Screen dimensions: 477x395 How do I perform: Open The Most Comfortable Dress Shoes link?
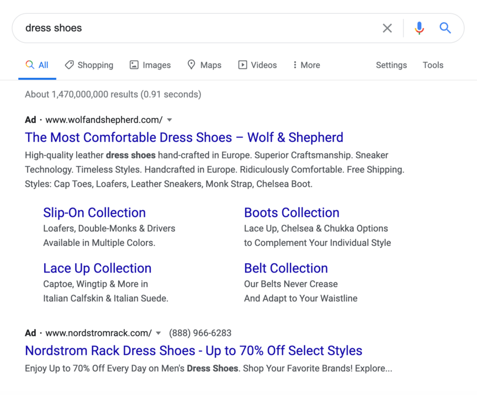click(x=184, y=137)
